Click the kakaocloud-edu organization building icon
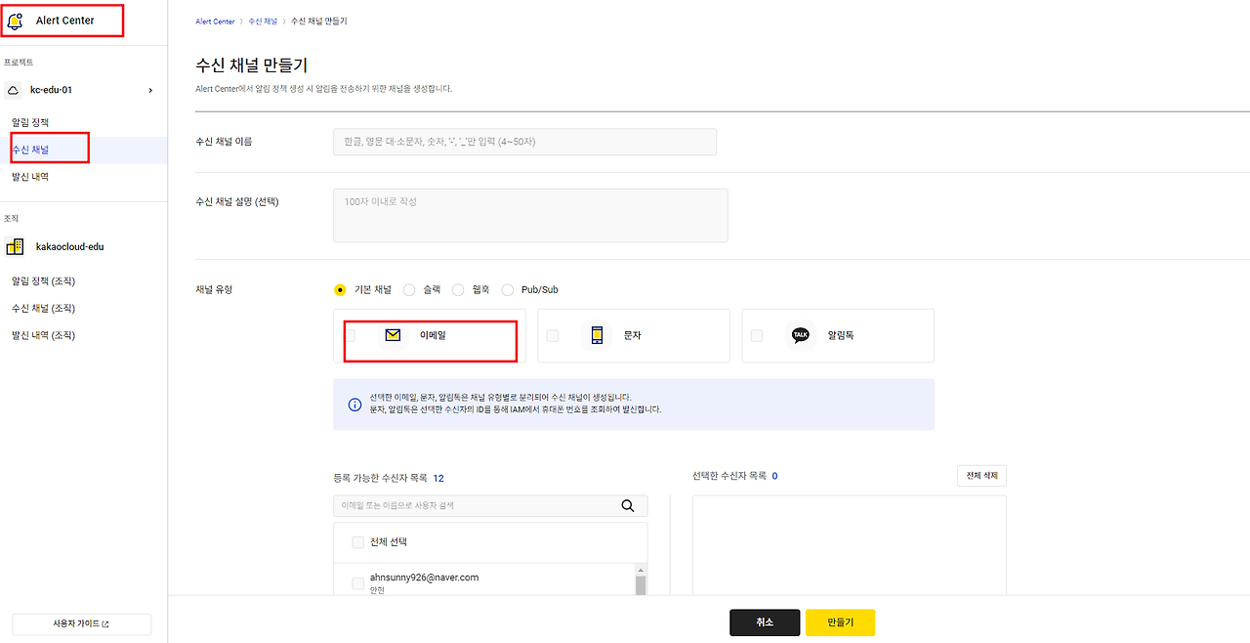 tap(15, 247)
